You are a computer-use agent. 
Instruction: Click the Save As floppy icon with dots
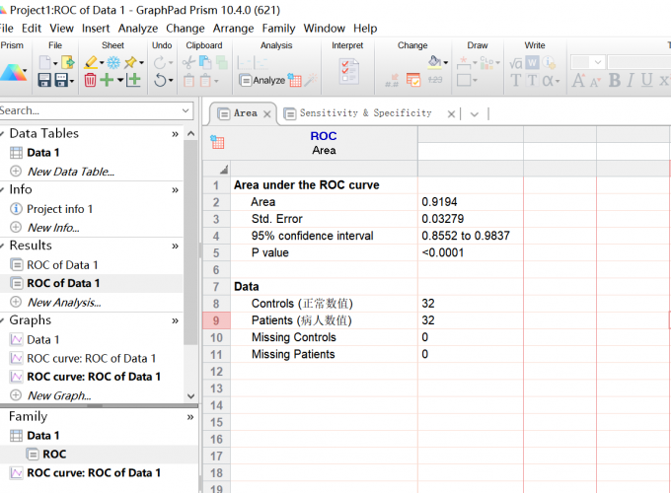pos(61,80)
